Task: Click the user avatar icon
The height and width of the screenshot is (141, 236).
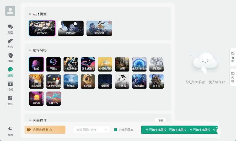Action: (x=10, y=11)
